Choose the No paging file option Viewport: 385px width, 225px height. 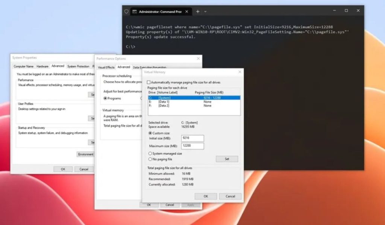pos(150,159)
